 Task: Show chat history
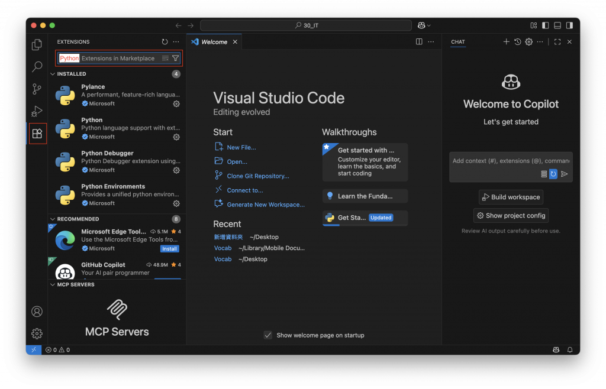517,41
